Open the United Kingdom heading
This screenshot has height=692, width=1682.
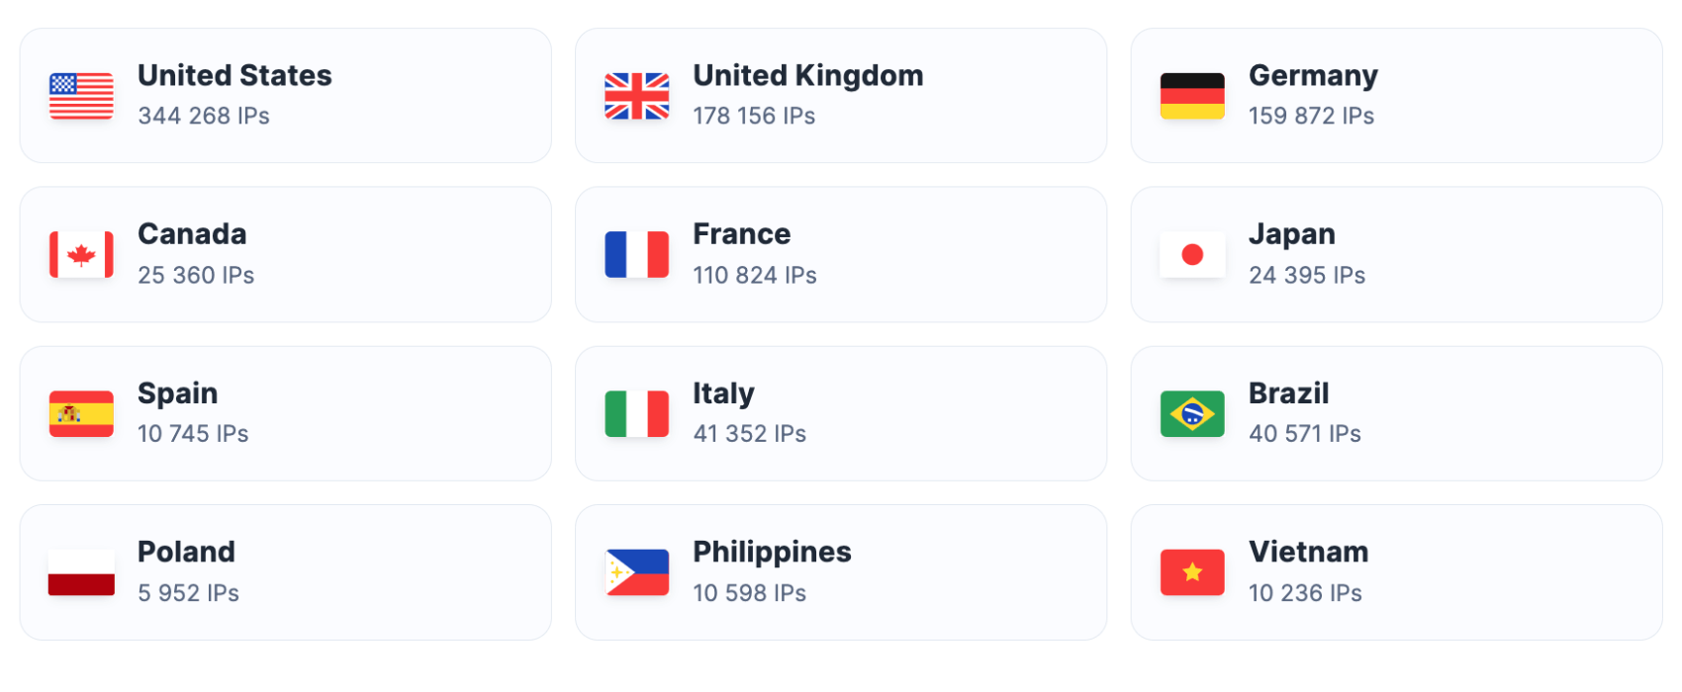click(808, 75)
